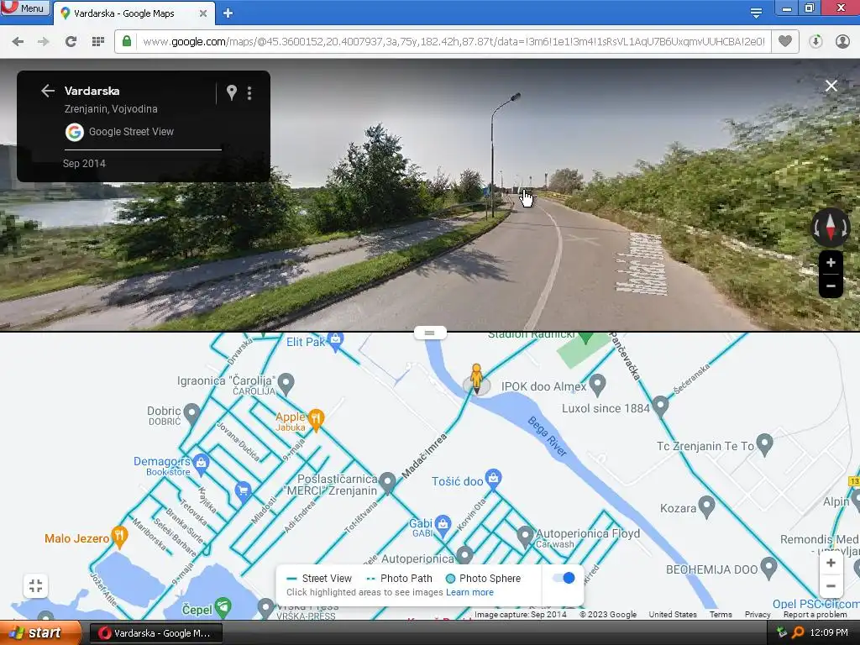The width and height of the screenshot is (860, 645).
Task: Select BEOHEMIJA DOO map pin
Action: (769, 568)
